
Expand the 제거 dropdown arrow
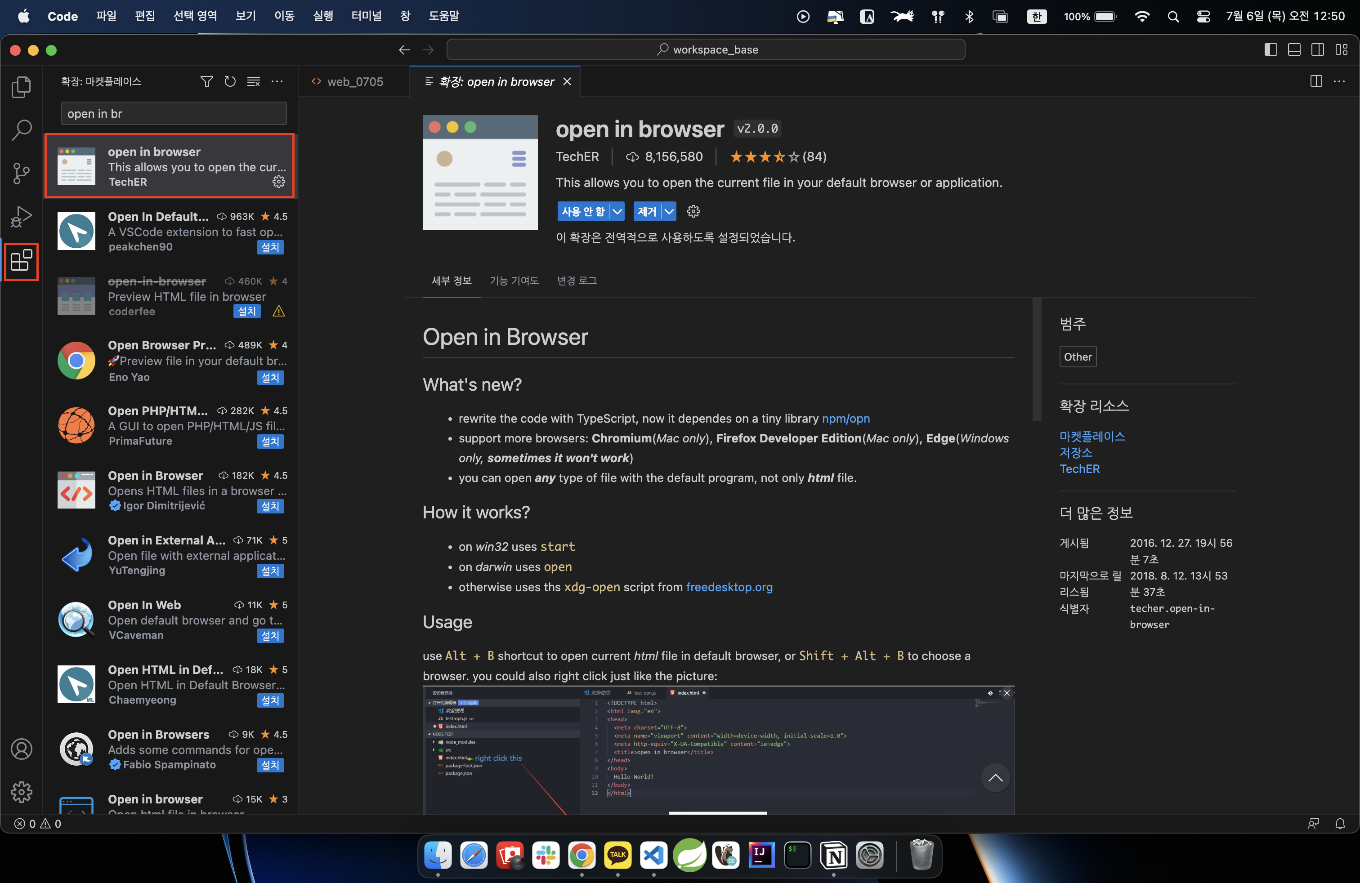(669, 211)
